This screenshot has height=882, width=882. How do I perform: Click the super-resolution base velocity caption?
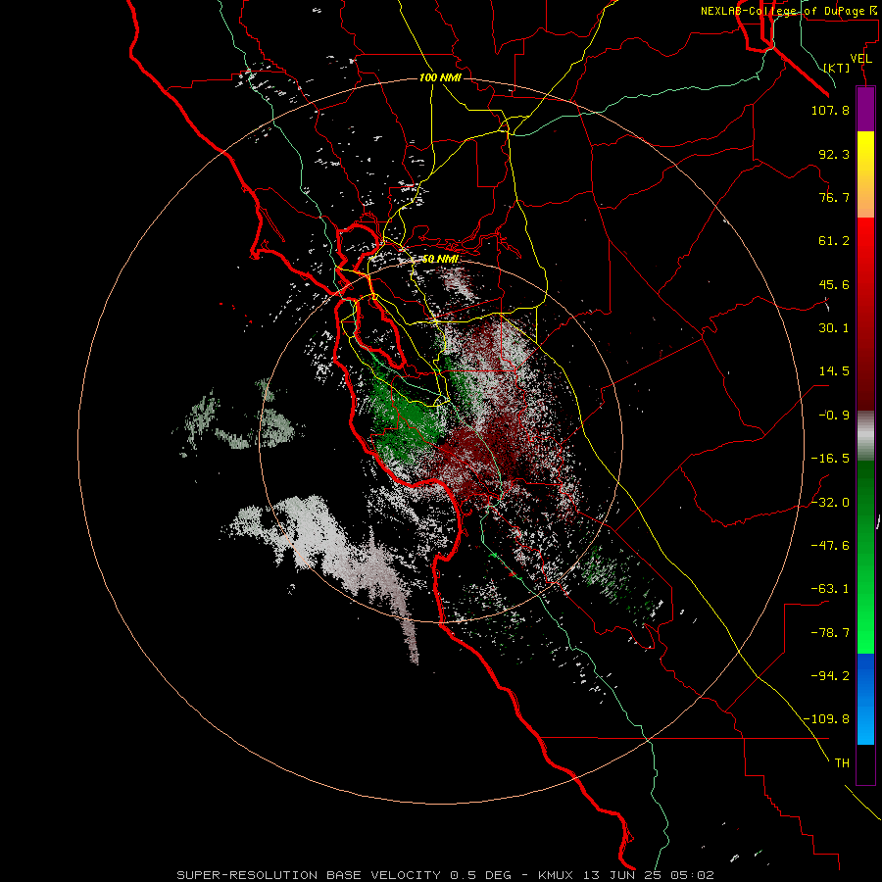[x=446, y=875]
